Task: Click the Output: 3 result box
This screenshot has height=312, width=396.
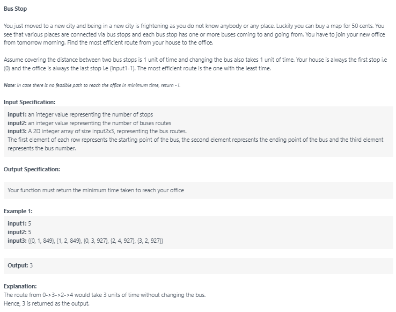Action: (198, 265)
